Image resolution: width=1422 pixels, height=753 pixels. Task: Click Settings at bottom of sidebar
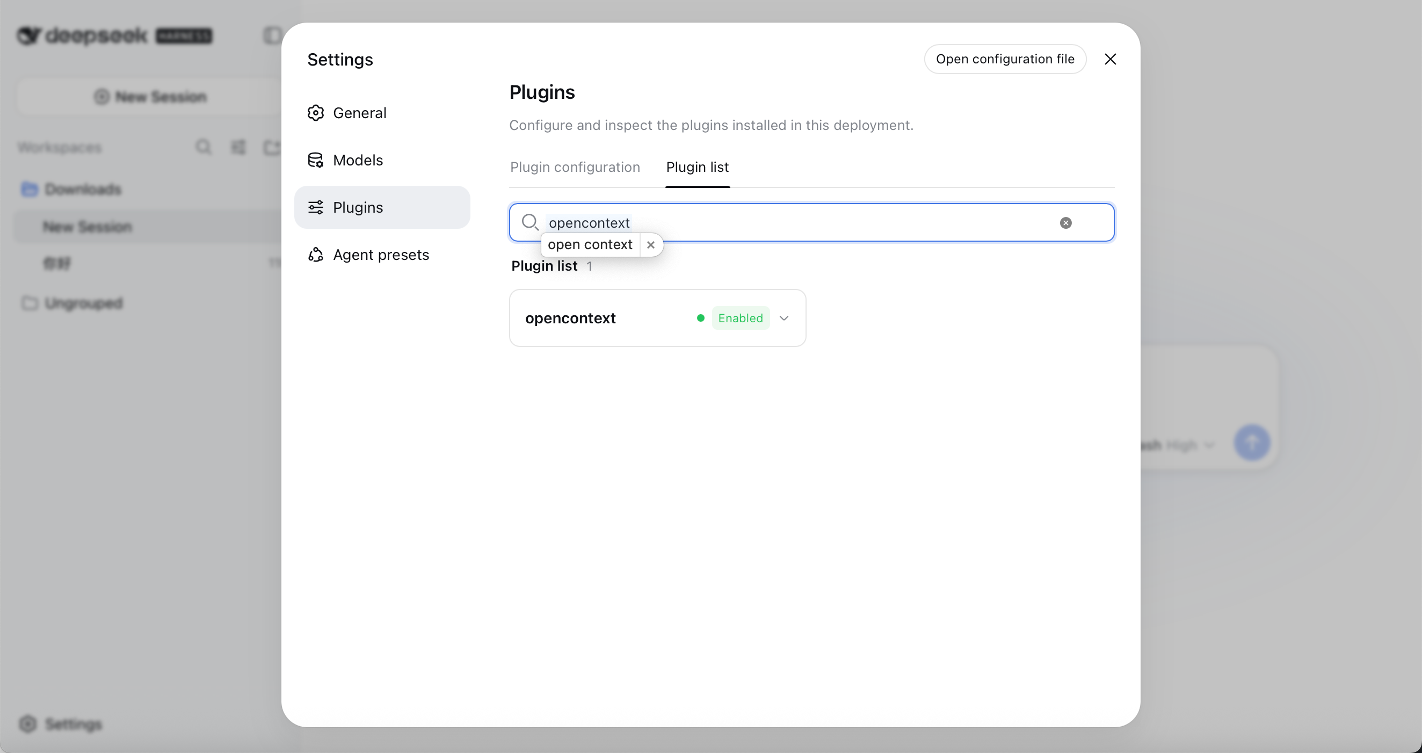click(x=61, y=724)
